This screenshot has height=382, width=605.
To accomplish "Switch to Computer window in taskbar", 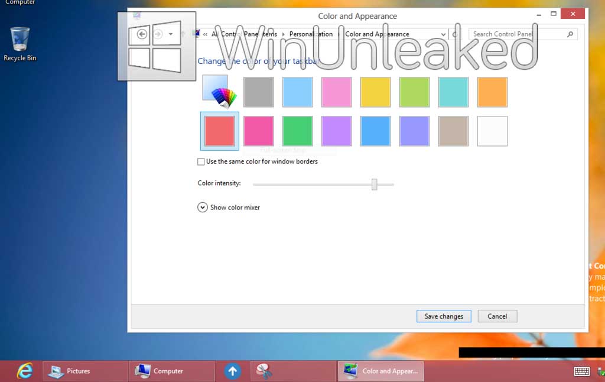I will click(x=171, y=371).
